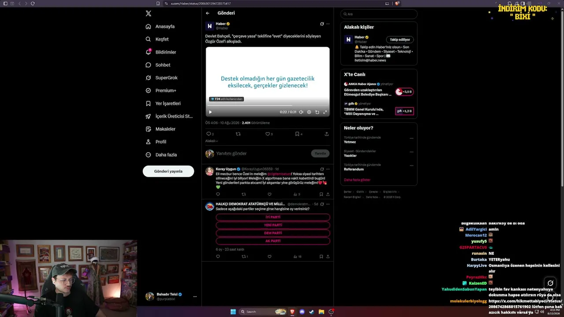
Task: Click the Yanıtla reply button
Action: click(x=320, y=154)
